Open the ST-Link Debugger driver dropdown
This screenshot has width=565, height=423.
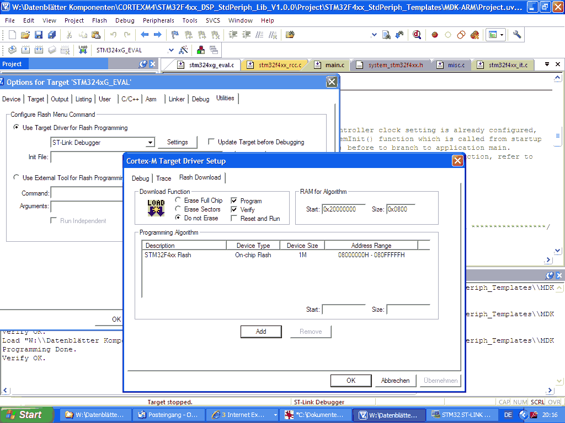click(x=150, y=143)
